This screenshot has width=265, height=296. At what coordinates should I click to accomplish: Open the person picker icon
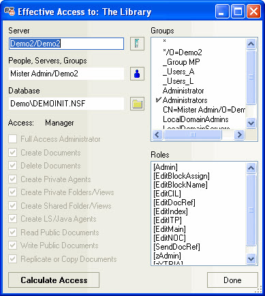click(137, 74)
